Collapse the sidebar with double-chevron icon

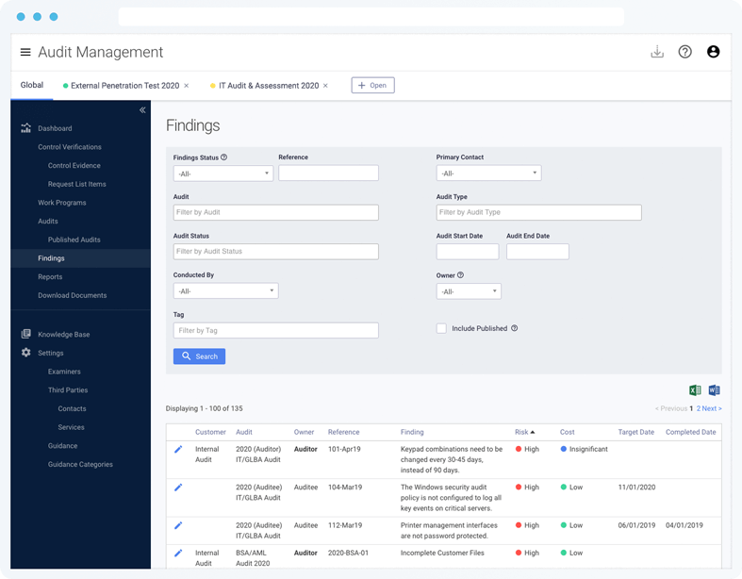[142, 110]
